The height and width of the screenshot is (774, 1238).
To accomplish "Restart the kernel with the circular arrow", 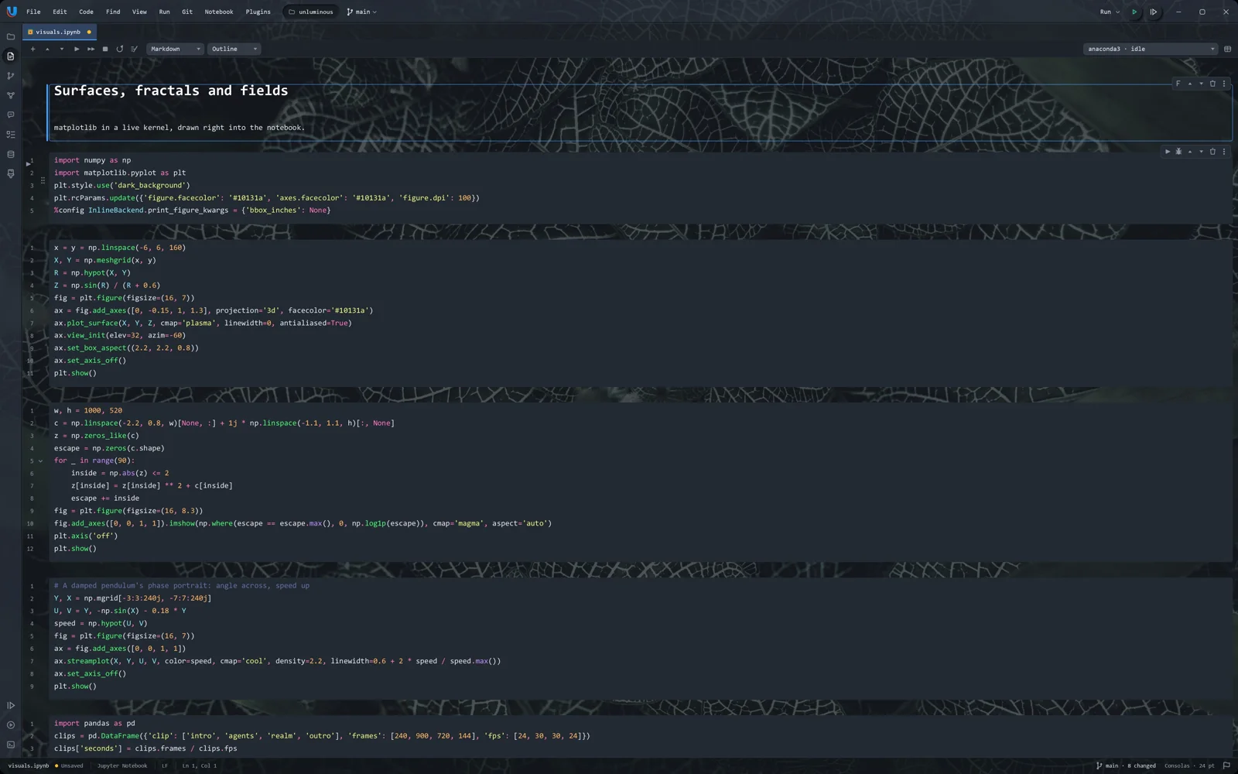I will pyautogui.click(x=120, y=49).
